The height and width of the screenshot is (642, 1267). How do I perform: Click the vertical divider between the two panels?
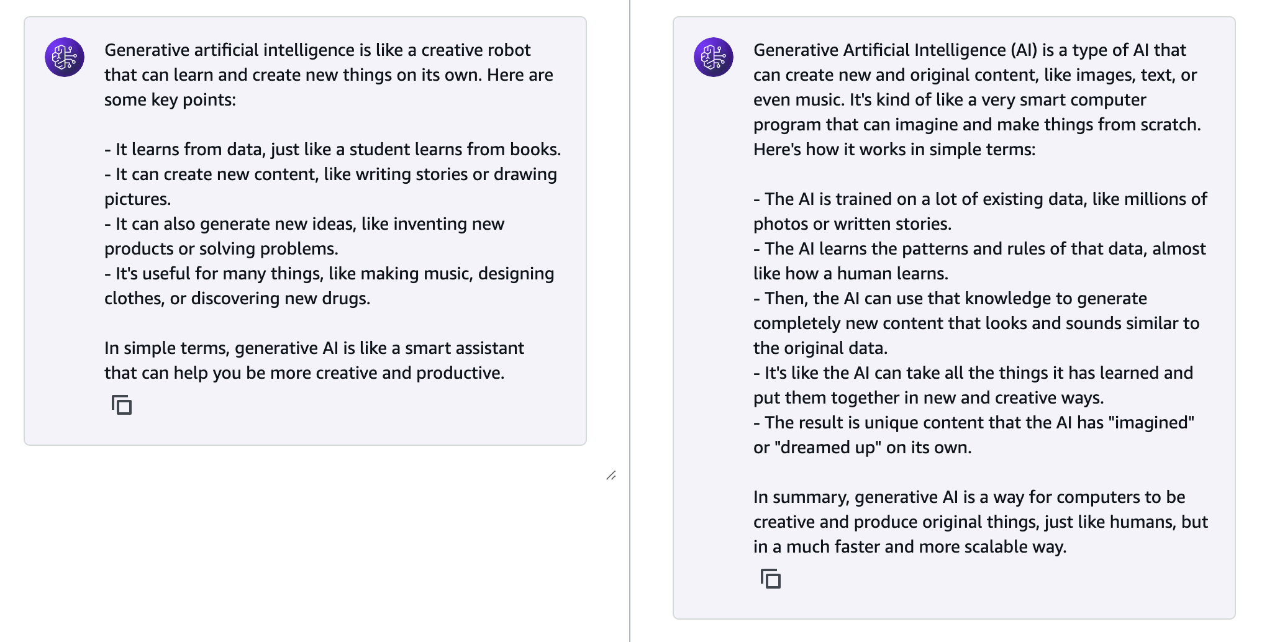[x=630, y=321]
